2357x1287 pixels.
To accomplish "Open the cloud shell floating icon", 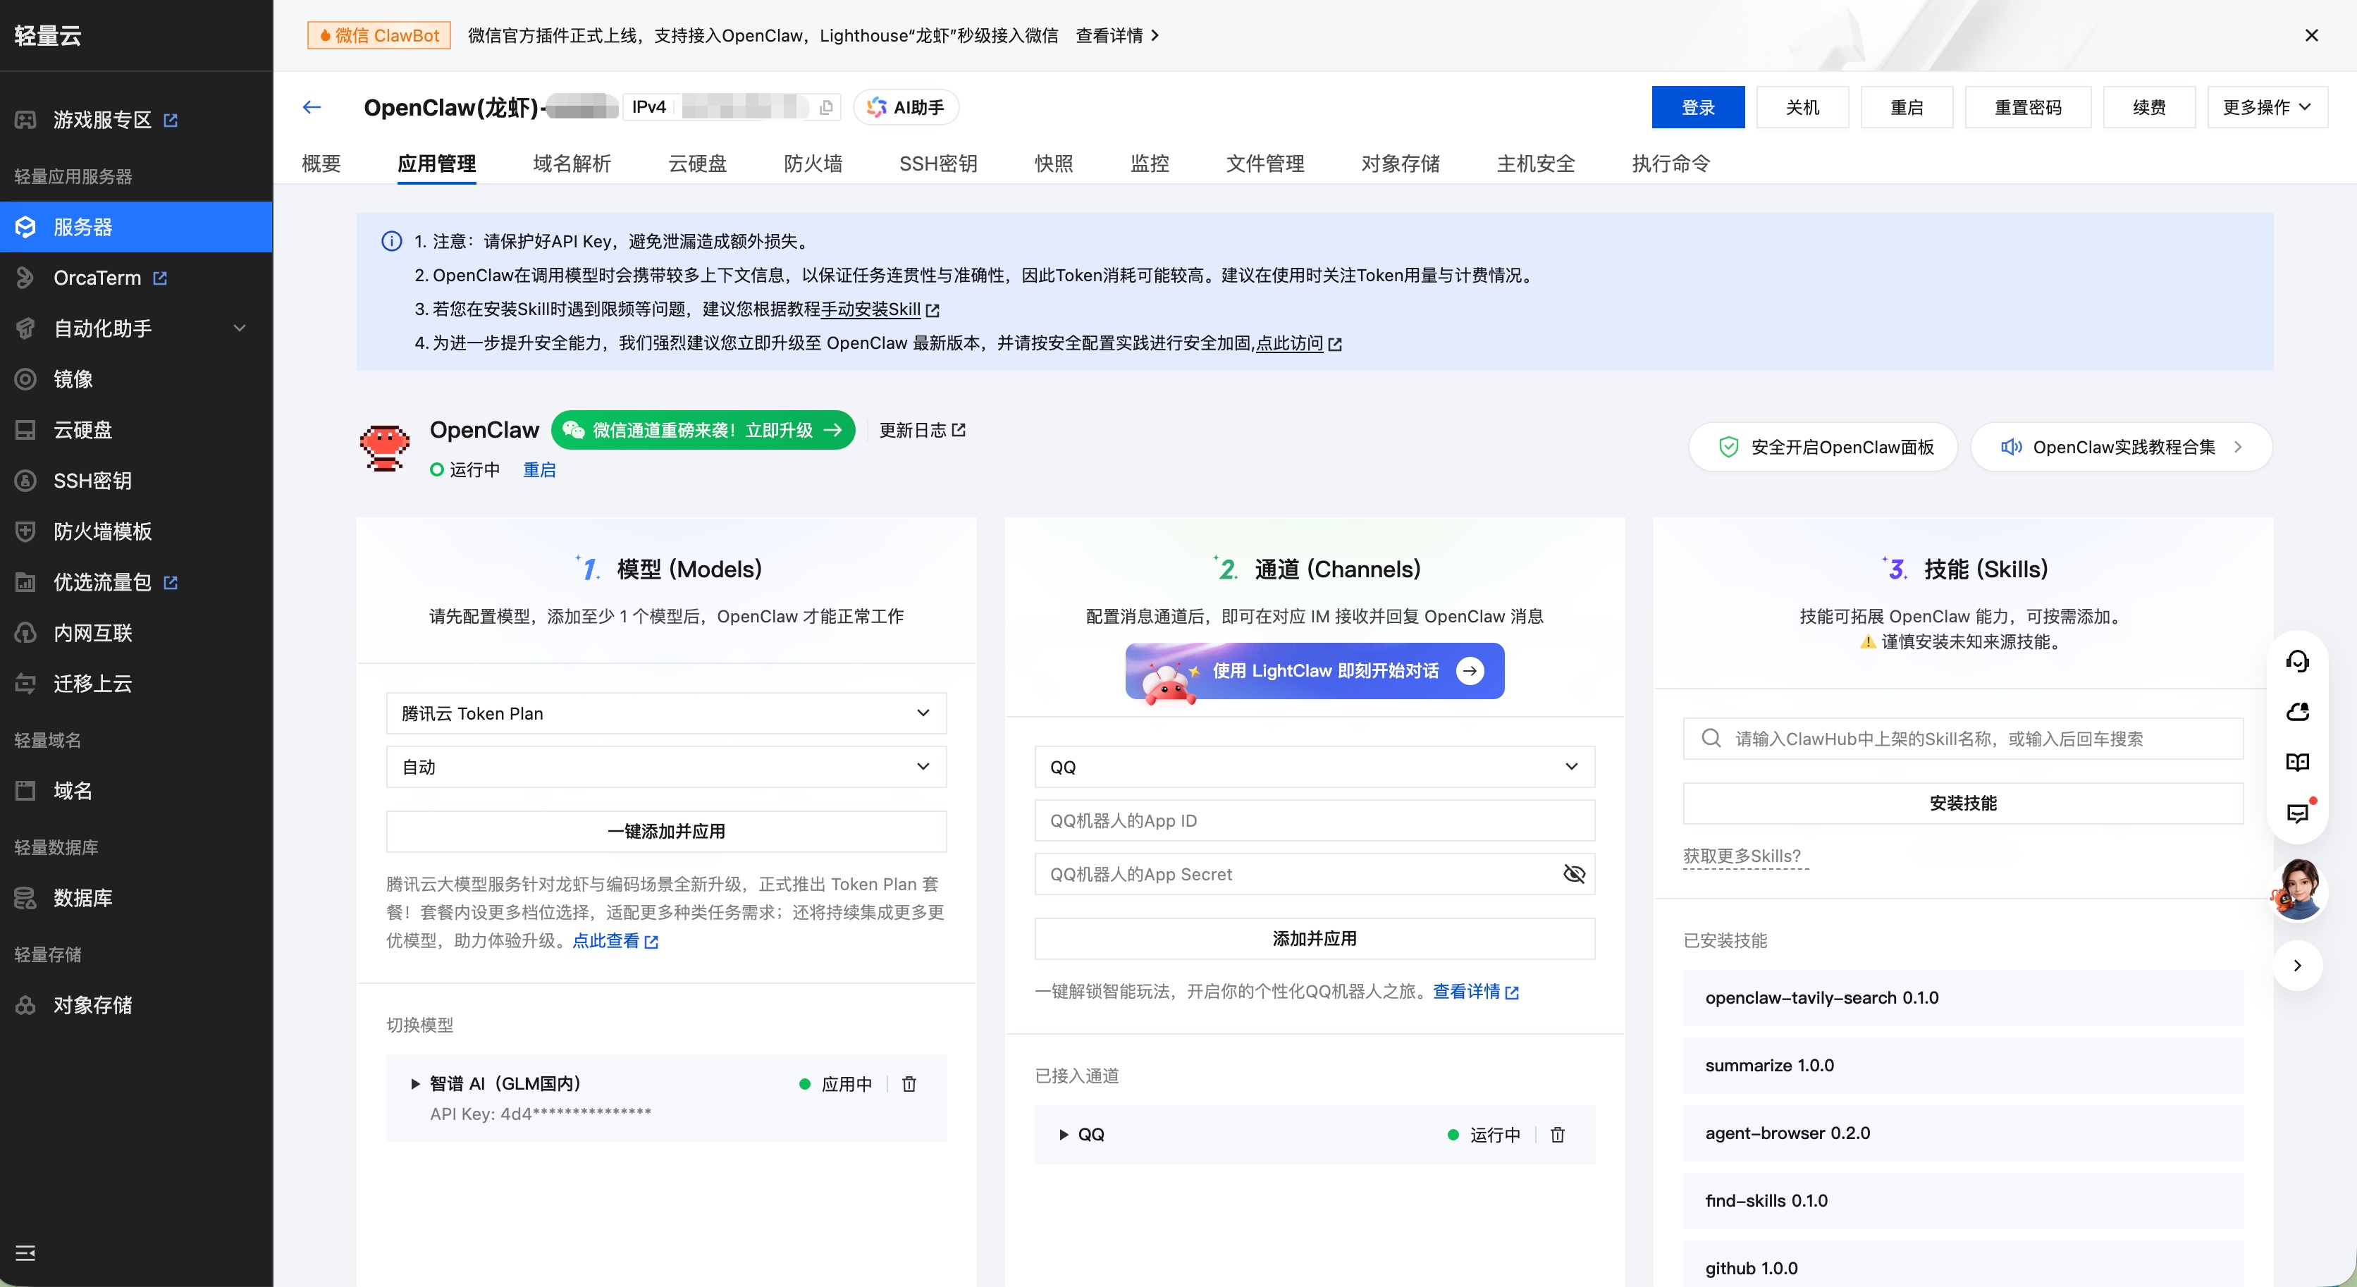I will (2298, 712).
